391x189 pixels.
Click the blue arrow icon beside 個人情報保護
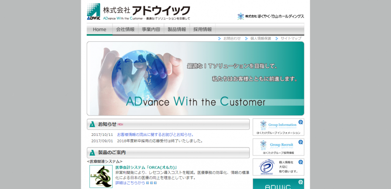tap(247, 39)
